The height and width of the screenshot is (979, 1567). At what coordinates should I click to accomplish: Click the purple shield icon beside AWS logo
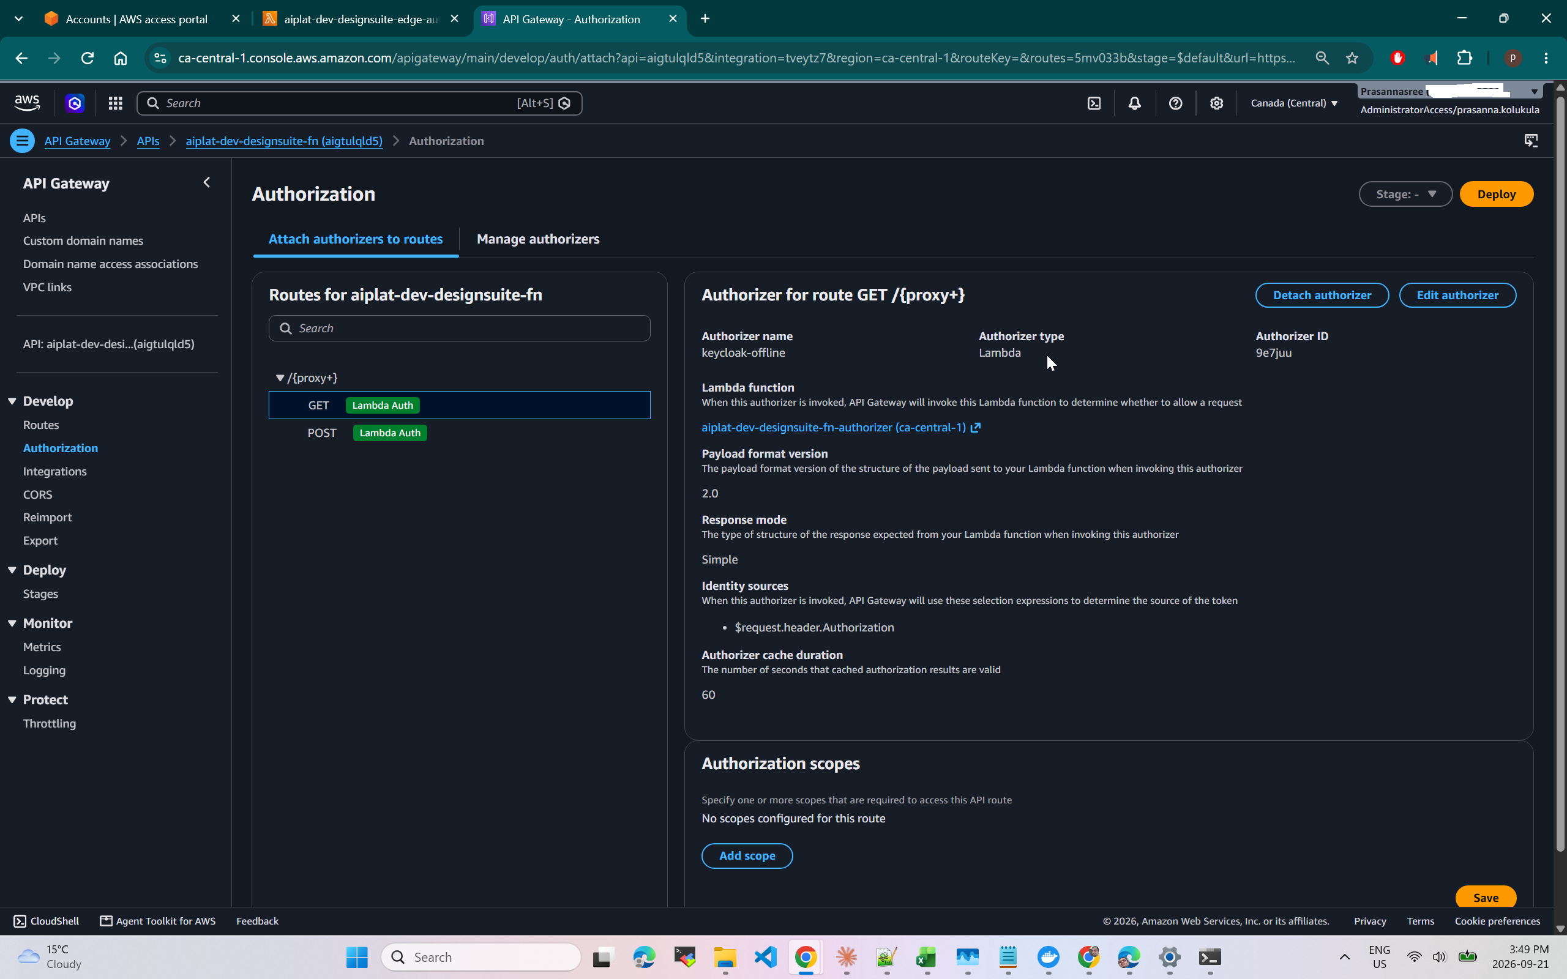[75, 103]
